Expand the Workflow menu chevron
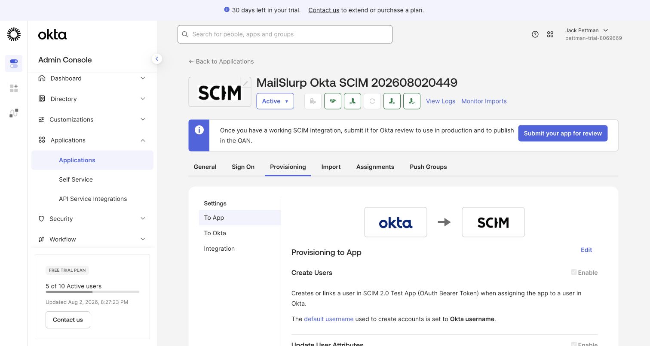The height and width of the screenshot is (346, 650). pos(143,239)
